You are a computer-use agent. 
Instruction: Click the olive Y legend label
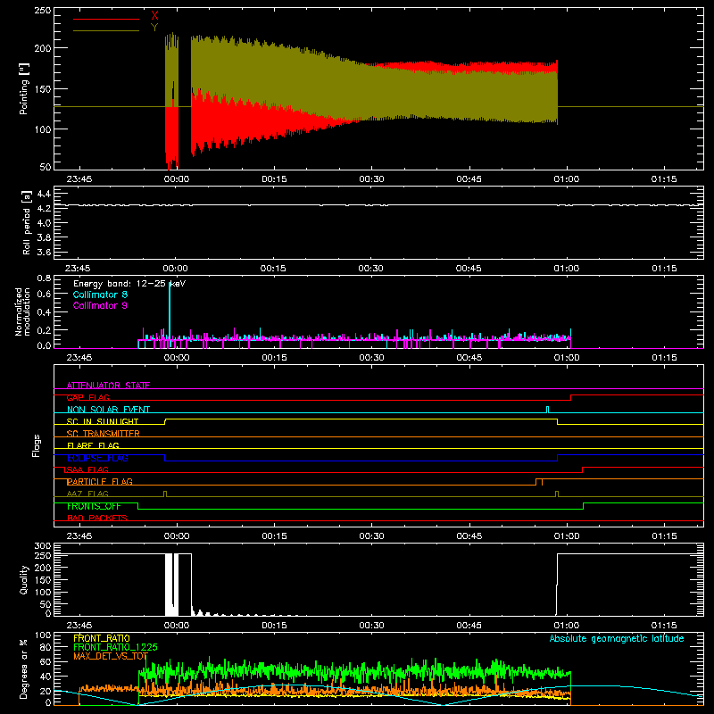(x=154, y=28)
